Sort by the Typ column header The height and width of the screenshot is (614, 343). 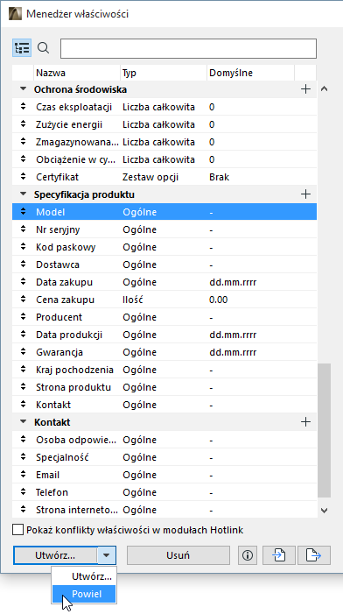tap(164, 73)
